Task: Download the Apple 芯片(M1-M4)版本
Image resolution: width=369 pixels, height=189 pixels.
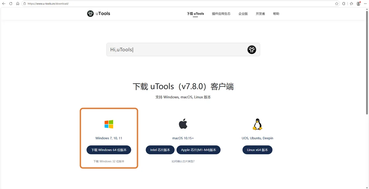Action: pos(199,150)
